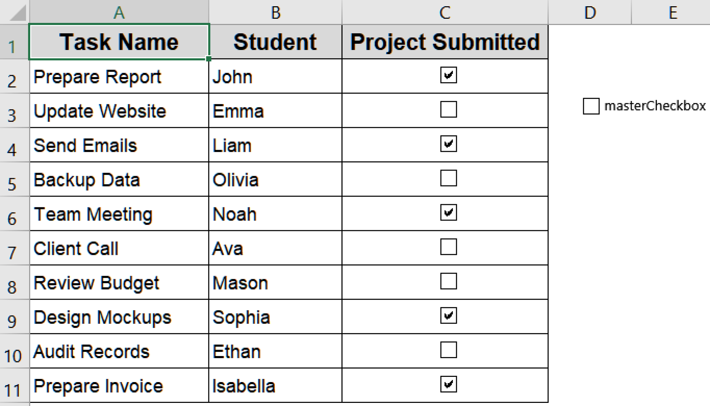The height and width of the screenshot is (406, 710).
Task: Check Mason's Project Submitted checkbox
Action: pyautogui.click(x=448, y=281)
